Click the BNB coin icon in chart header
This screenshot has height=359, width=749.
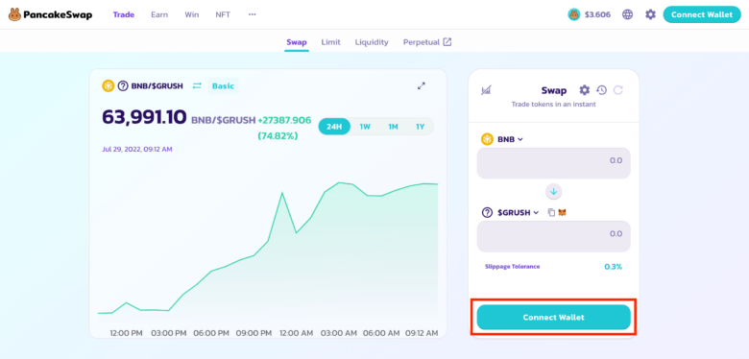pyautogui.click(x=108, y=86)
